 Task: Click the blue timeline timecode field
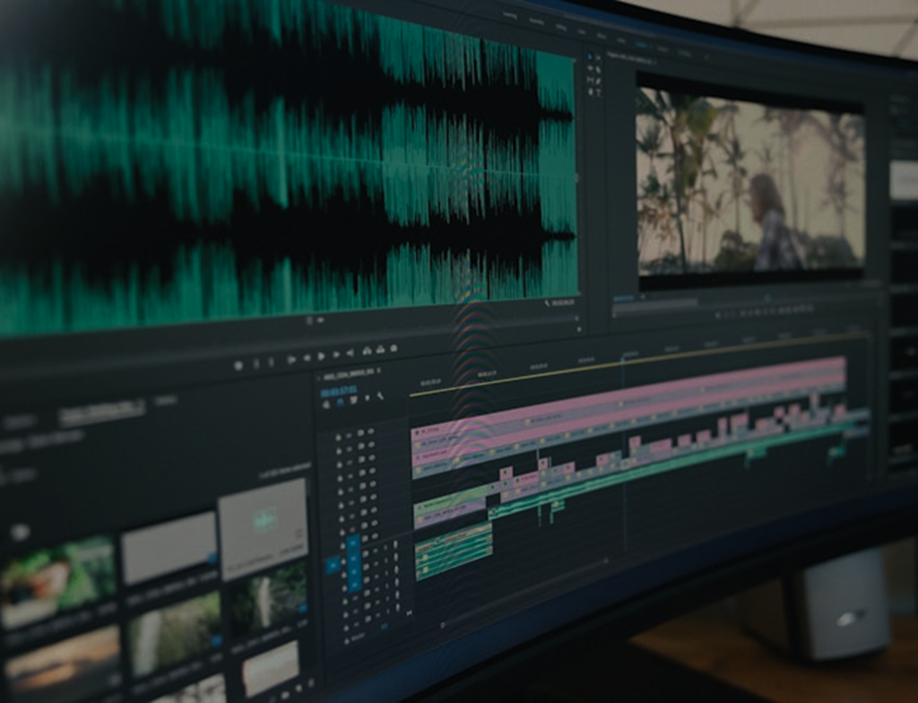(x=338, y=392)
